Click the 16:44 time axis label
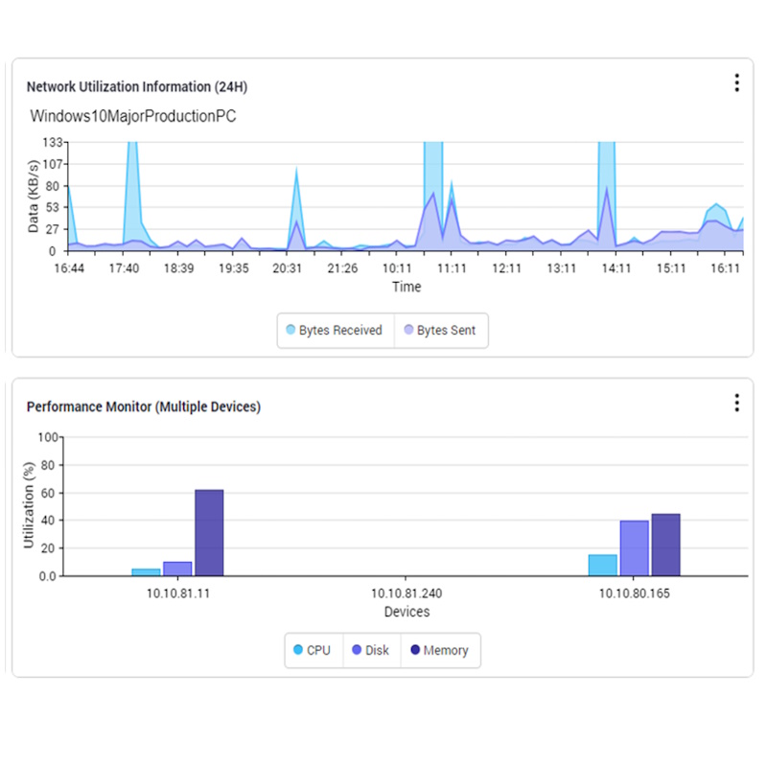This screenshot has width=767, height=767. point(69,268)
